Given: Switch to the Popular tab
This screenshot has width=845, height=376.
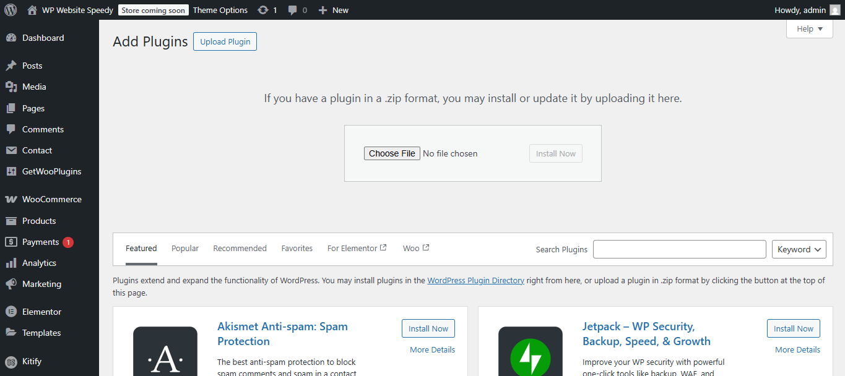Looking at the screenshot, I should pyautogui.click(x=185, y=248).
